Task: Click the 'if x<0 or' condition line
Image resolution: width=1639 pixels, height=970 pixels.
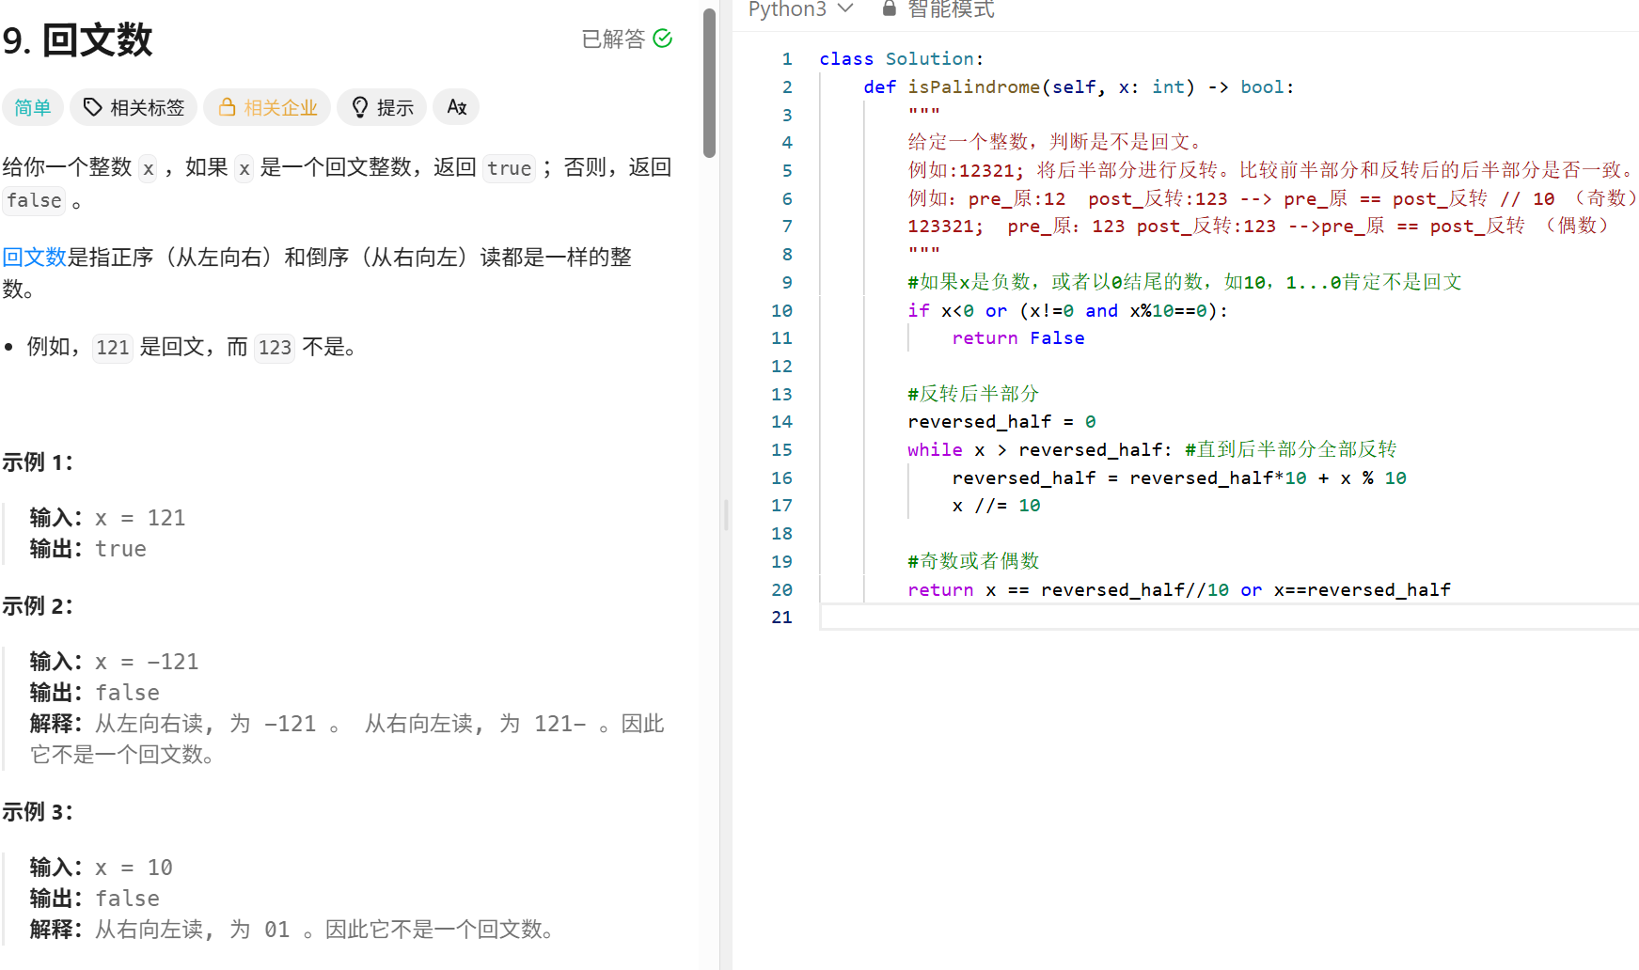Action: point(1067,311)
